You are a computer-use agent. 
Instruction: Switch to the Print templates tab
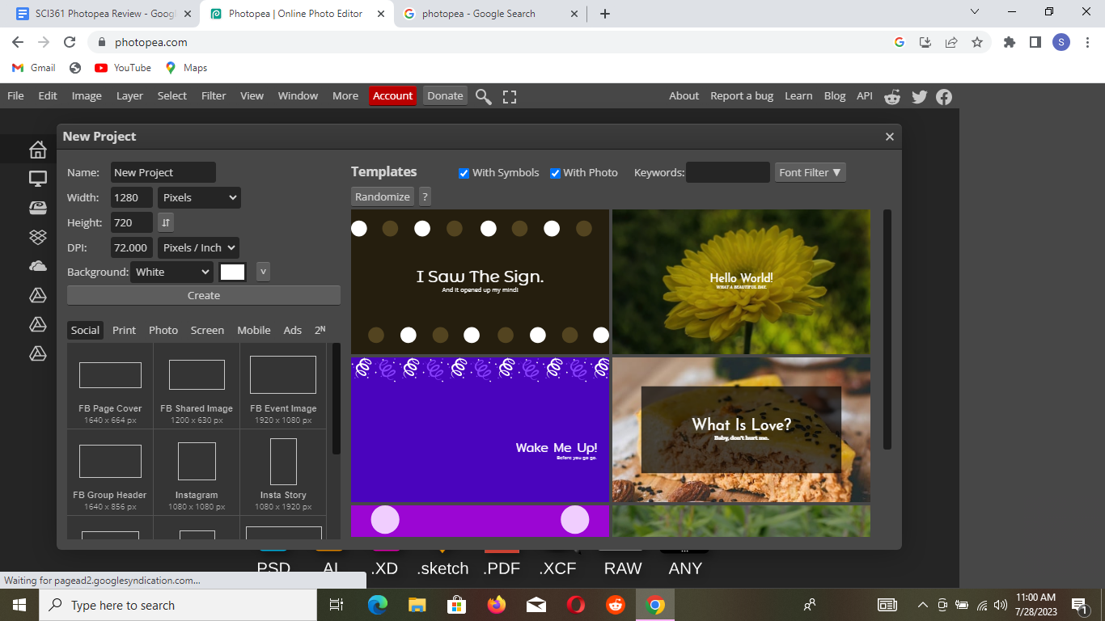tap(124, 330)
